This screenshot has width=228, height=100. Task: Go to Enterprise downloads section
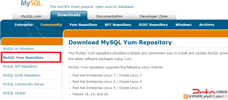24,25
